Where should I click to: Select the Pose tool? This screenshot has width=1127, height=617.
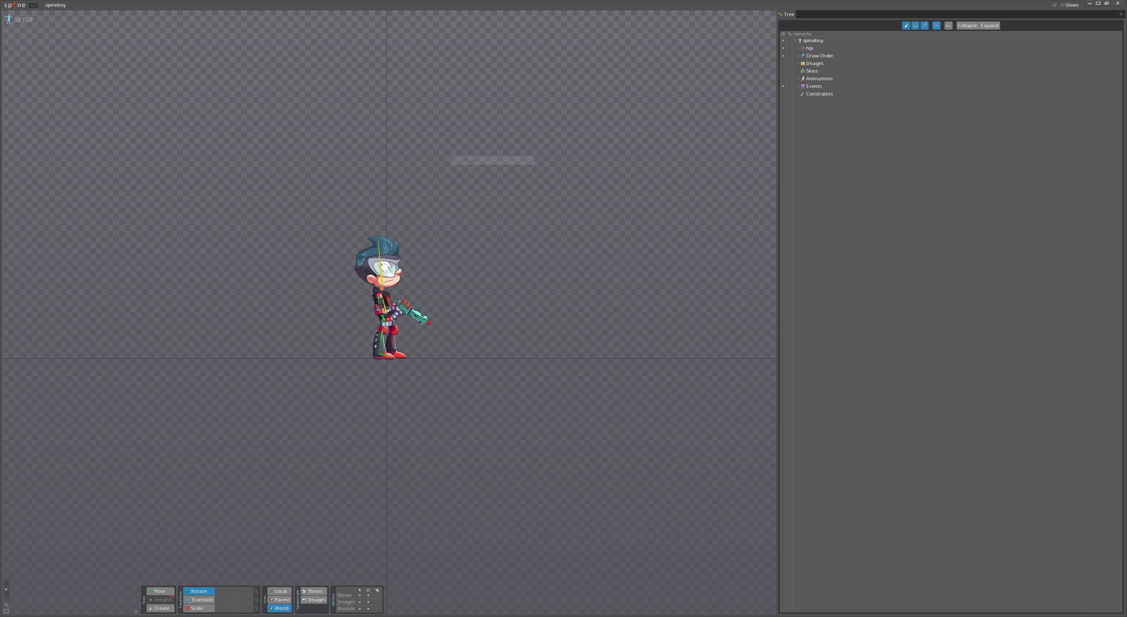tap(160, 591)
